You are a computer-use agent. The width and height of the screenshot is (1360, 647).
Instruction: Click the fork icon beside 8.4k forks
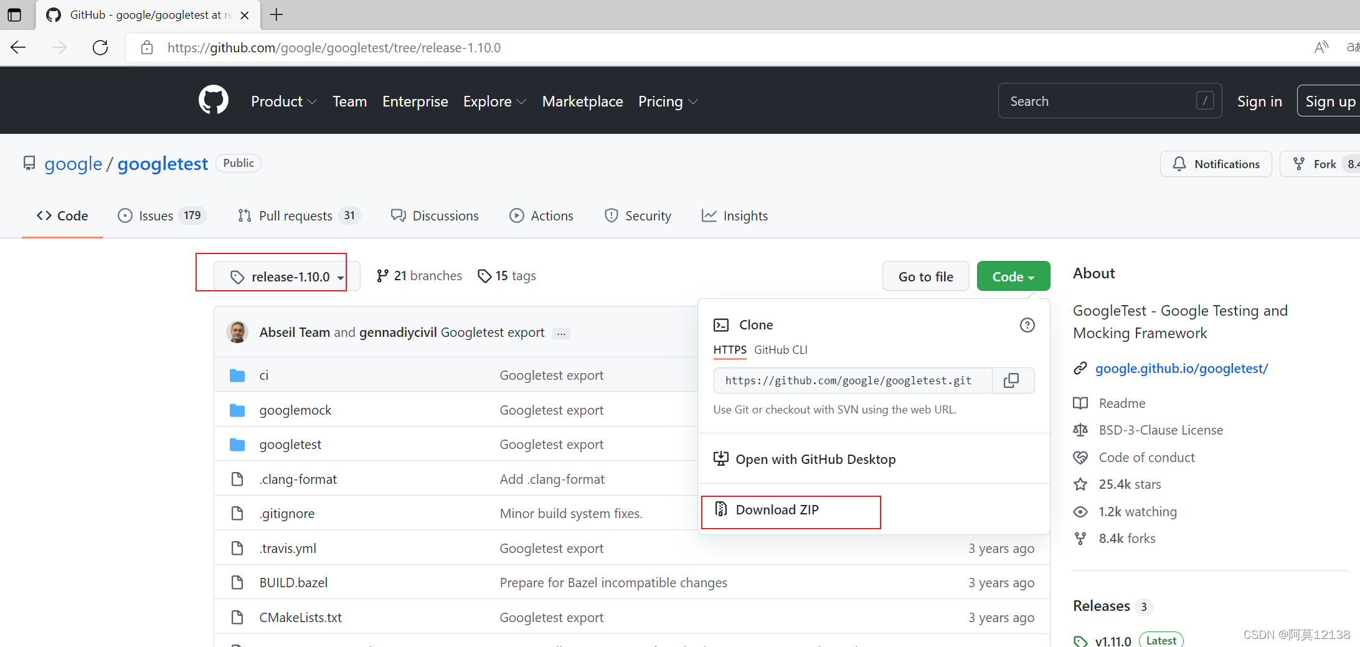tap(1080, 539)
